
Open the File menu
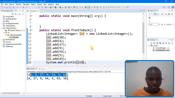click(2, 4)
